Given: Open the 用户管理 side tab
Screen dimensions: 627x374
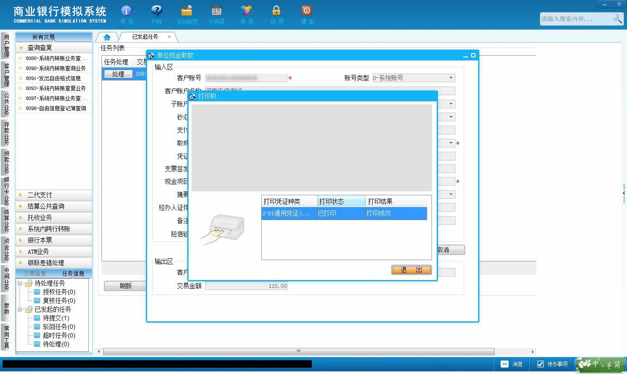Looking at the screenshot, I should point(7,46).
